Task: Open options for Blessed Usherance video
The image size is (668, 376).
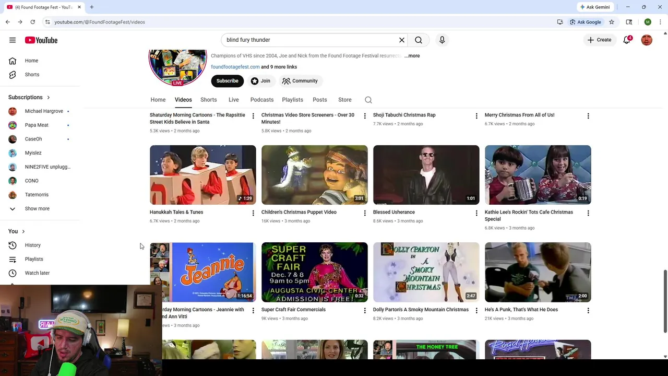Action: [476, 213]
